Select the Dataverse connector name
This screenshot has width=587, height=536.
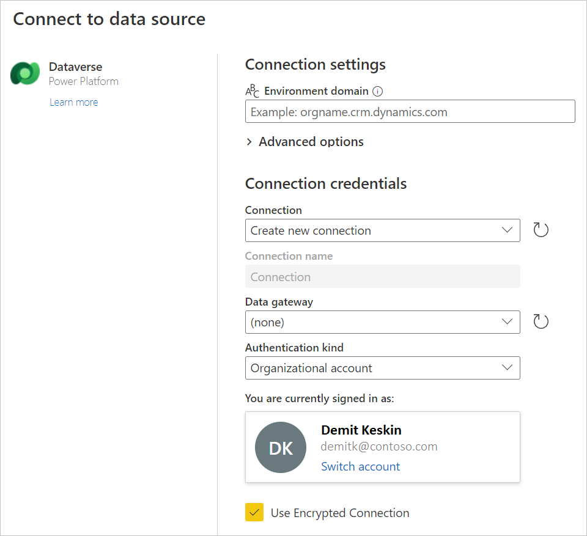75,67
